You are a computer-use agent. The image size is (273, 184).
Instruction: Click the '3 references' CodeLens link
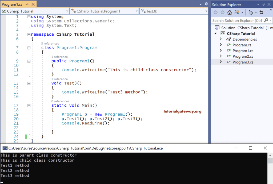point(50,43)
